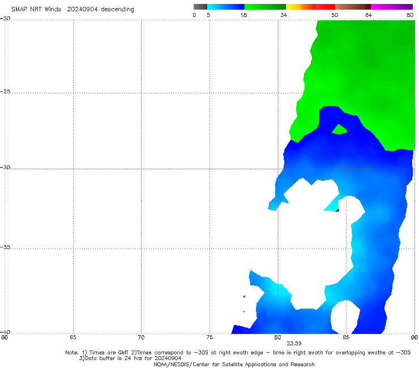Click the color bar label '50'
Image resolution: width=419 pixels, height=368 pixels.
point(335,15)
